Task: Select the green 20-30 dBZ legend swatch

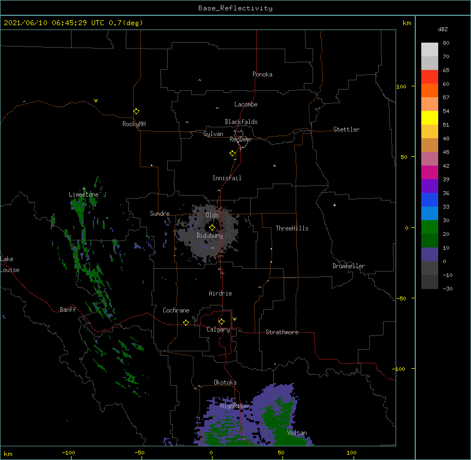Action: coord(429,227)
